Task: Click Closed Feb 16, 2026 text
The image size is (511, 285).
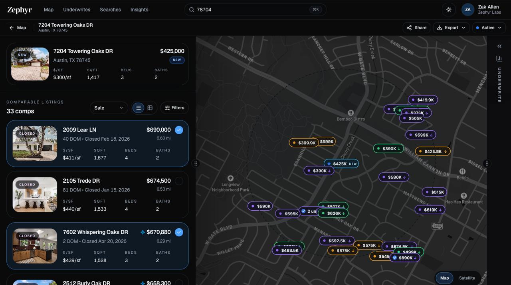Action: tap(107, 139)
